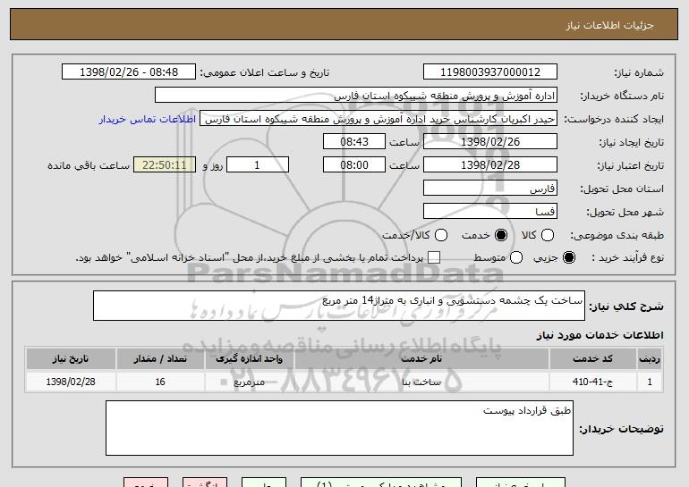The height and width of the screenshot is (487, 689).
Task: Click the تعداد / مقدار column header
Action: coord(160,359)
